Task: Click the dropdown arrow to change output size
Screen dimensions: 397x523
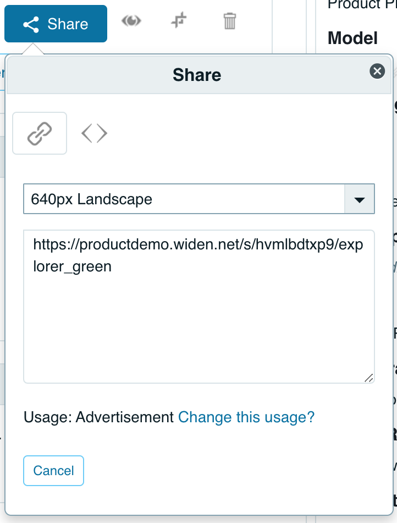Action: (x=360, y=199)
